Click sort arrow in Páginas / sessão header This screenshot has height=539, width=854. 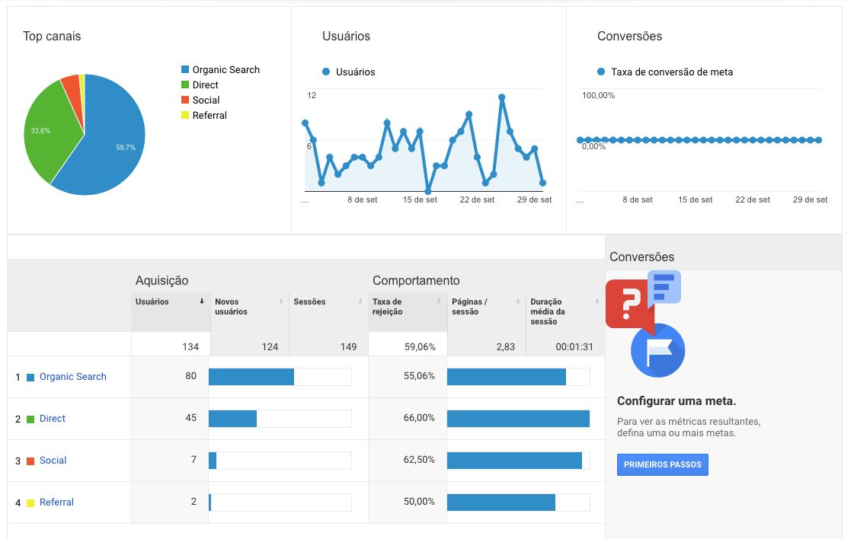[518, 301]
